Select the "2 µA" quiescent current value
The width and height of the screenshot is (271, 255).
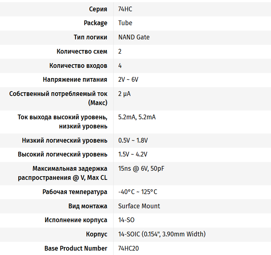124,94
